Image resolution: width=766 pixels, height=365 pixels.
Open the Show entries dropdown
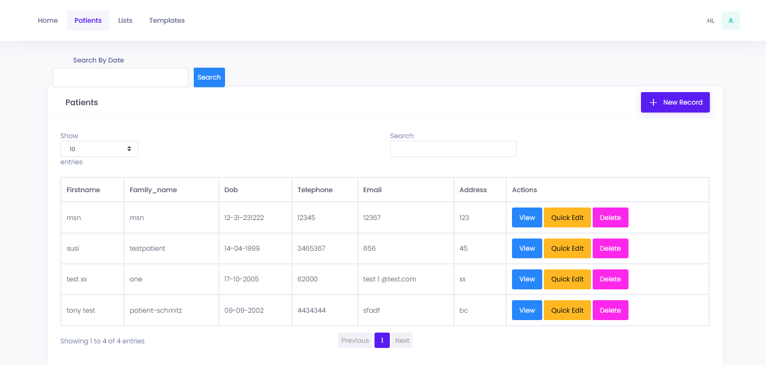99,149
